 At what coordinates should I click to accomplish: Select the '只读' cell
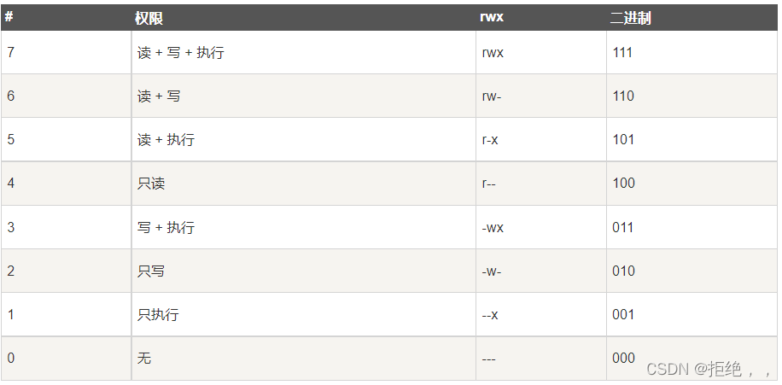point(151,184)
